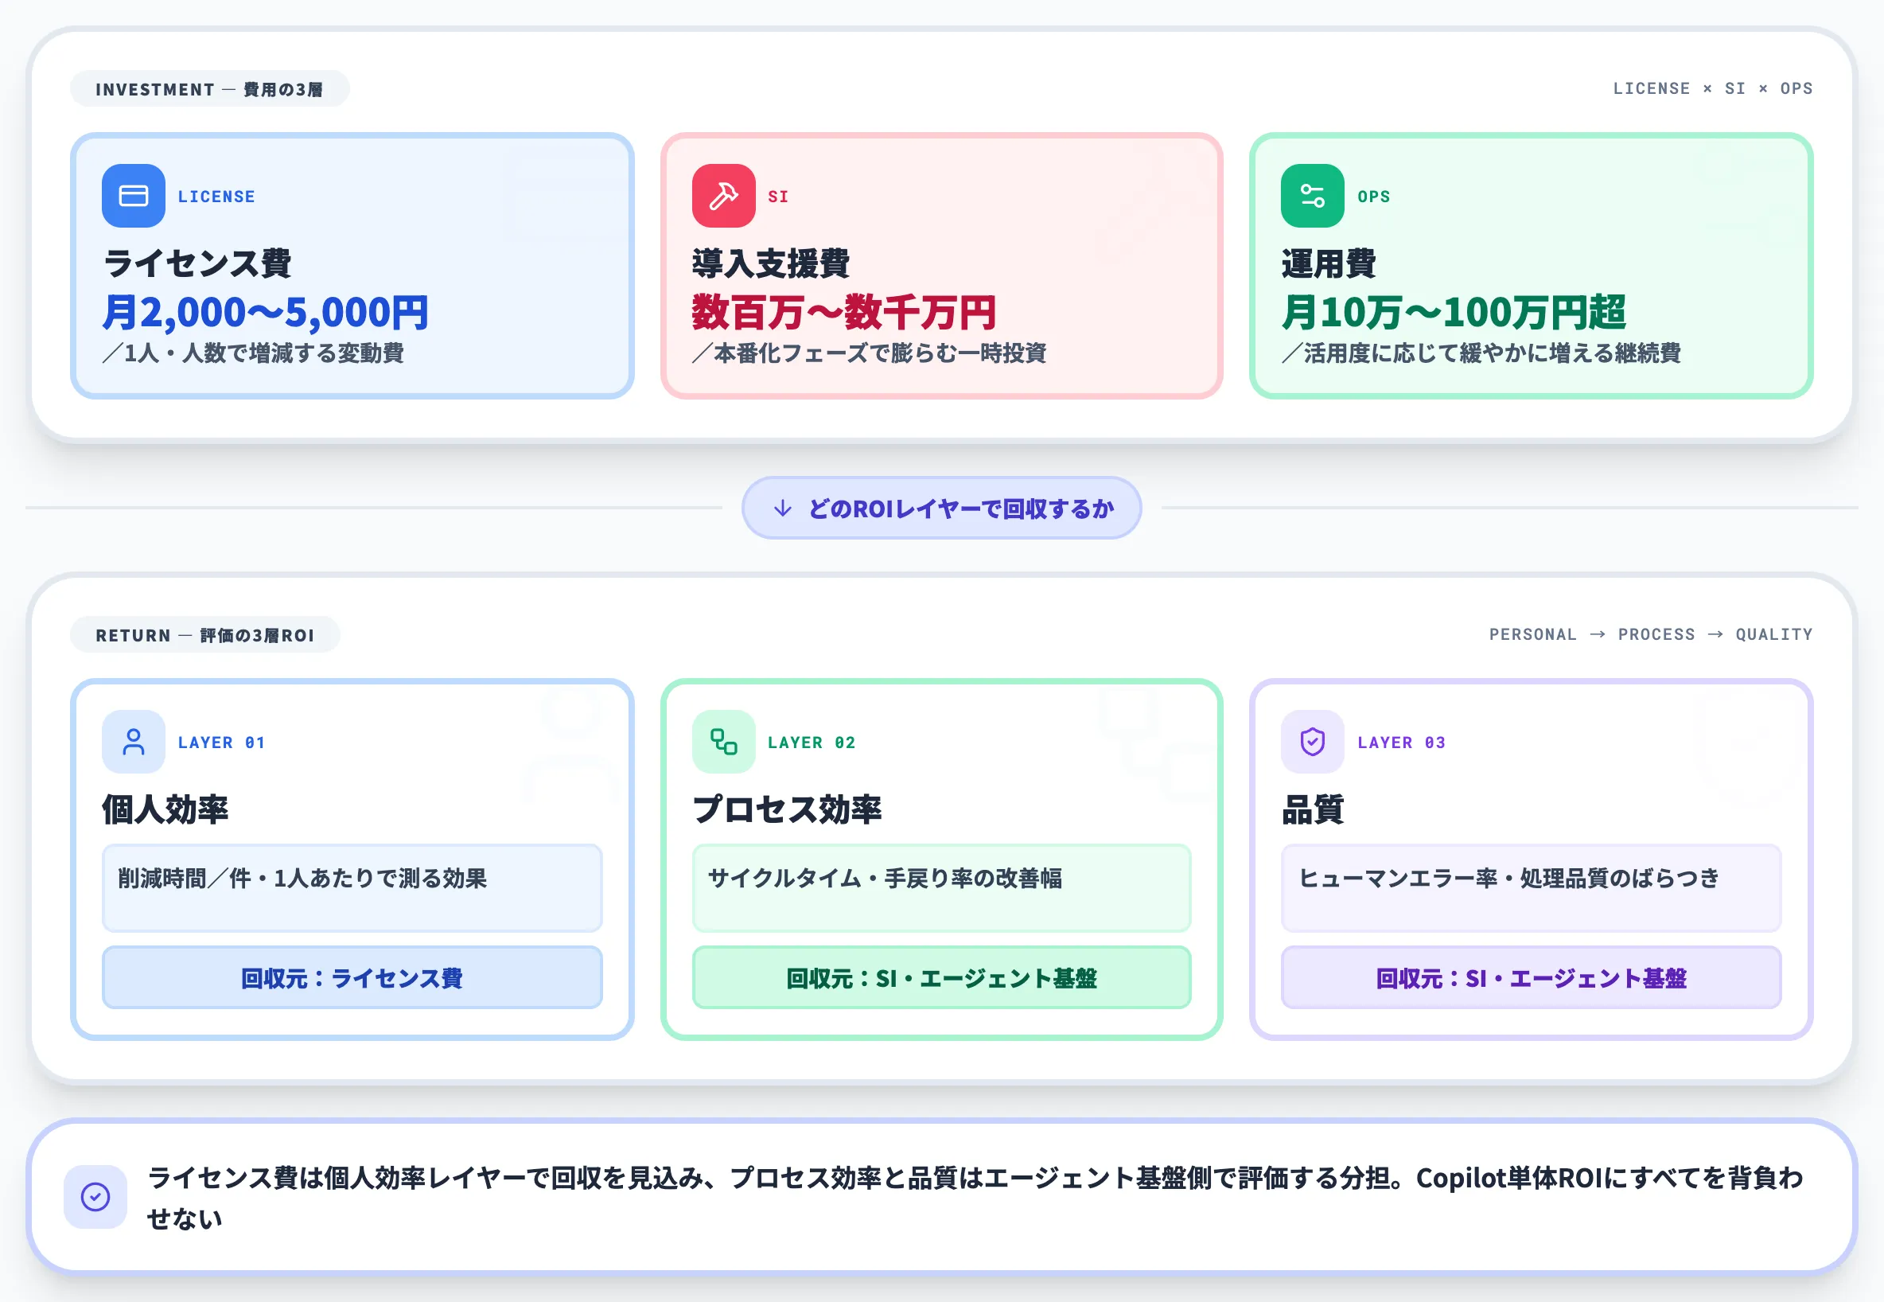Click the LAYER 01 label
Viewport: 1884px width, 1302px height.
tap(222, 743)
